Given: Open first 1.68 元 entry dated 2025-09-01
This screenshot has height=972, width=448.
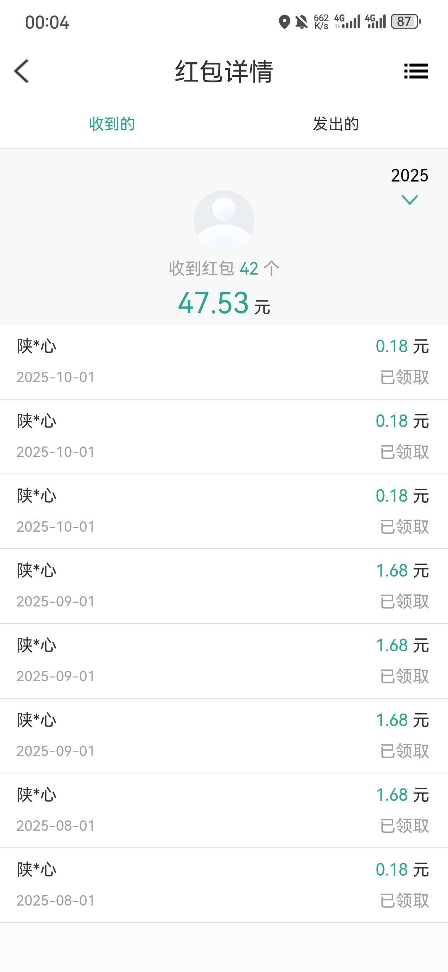Looking at the screenshot, I should [224, 586].
